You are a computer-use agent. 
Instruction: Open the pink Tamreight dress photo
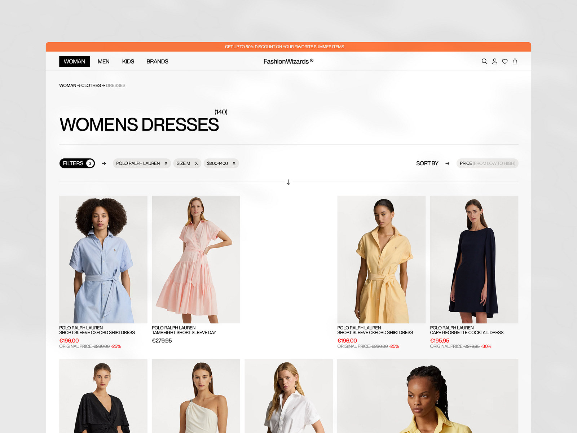pyautogui.click(x=196, y=259)
